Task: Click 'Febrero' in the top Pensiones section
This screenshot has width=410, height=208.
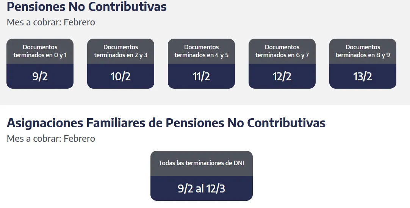Action: tap(79, 22)
